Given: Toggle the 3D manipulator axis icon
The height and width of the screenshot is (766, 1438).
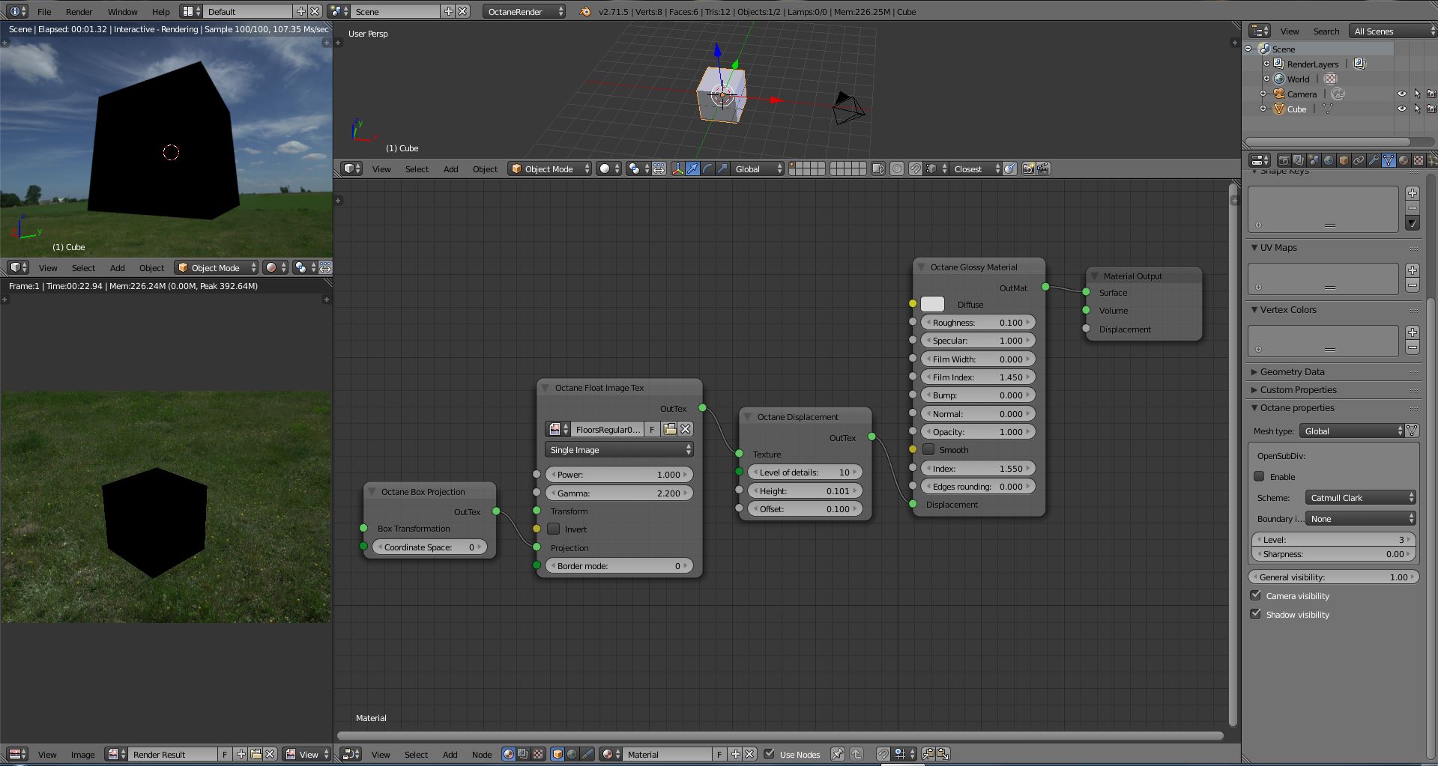Looking at the screenshot, I should click(677, 168).
